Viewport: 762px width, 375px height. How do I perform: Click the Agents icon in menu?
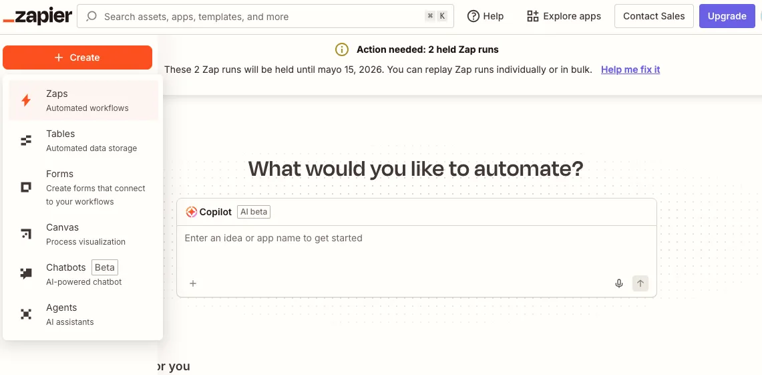pos(26,314)
